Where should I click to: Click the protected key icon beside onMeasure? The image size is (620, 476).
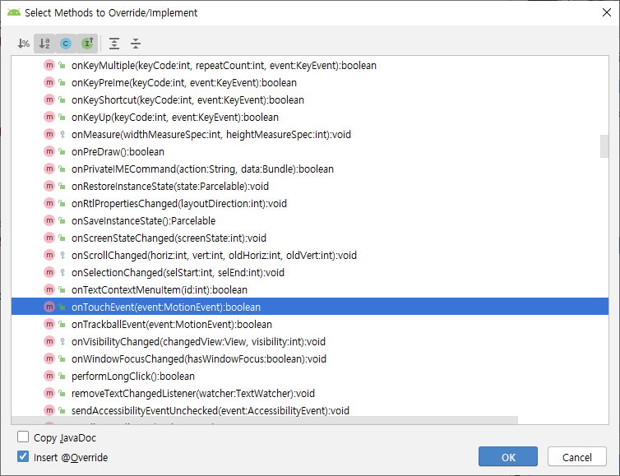click(x=62, y=135)
